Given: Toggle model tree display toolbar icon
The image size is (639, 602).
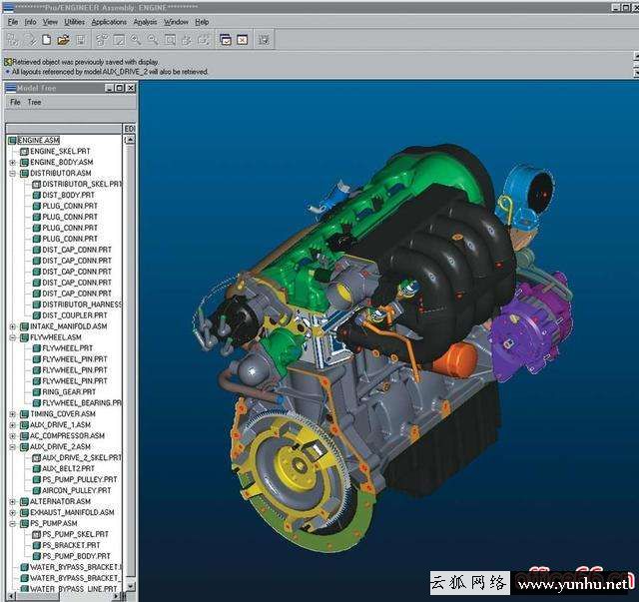Looking at the screenshot, I should click(264, 40).
